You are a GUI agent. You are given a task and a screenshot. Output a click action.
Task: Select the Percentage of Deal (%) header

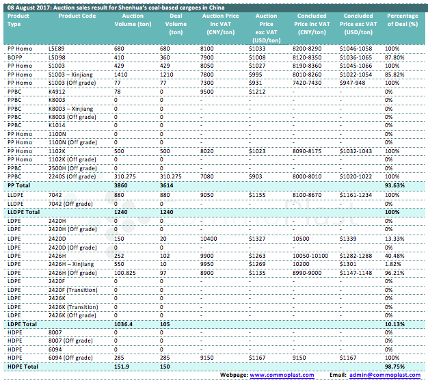point(402,19)
